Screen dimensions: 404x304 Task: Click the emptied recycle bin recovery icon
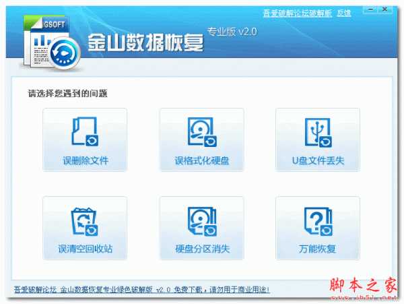pos(85,221)
